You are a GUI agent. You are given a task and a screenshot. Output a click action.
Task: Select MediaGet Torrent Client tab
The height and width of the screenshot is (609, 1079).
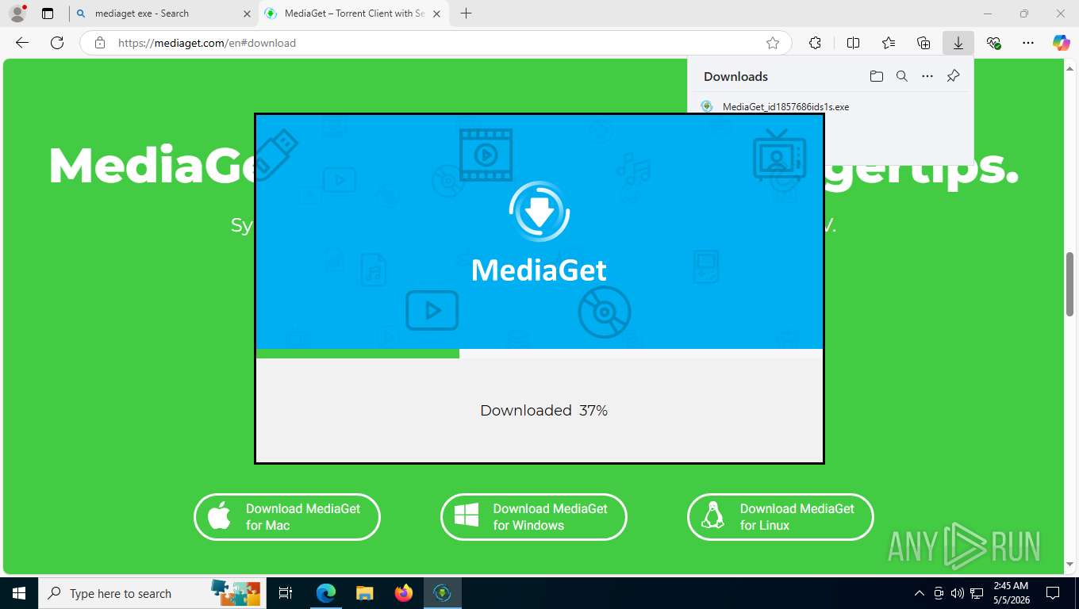pyautogui.click(x=355, y=13)
